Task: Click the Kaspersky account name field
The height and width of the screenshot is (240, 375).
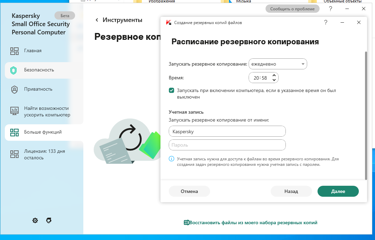Action: pos(227,132)
